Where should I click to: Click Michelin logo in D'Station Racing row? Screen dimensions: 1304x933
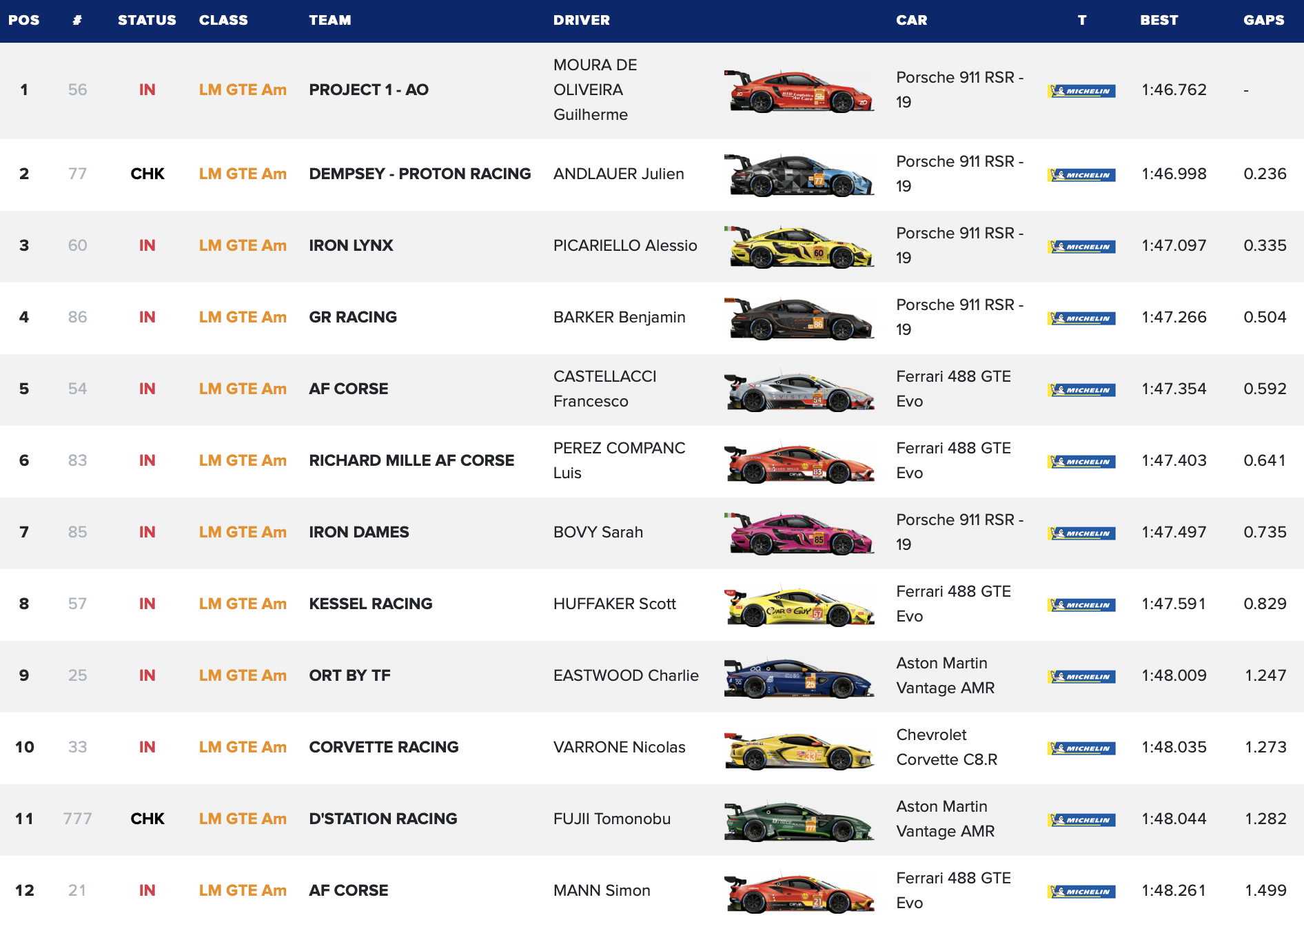pyautogui.click(x=1081, y=820)
